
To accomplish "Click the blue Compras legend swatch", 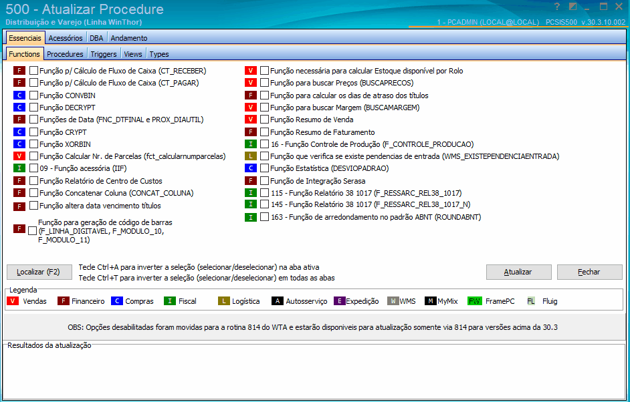I will pyautogui.click(x=117, y=301).
